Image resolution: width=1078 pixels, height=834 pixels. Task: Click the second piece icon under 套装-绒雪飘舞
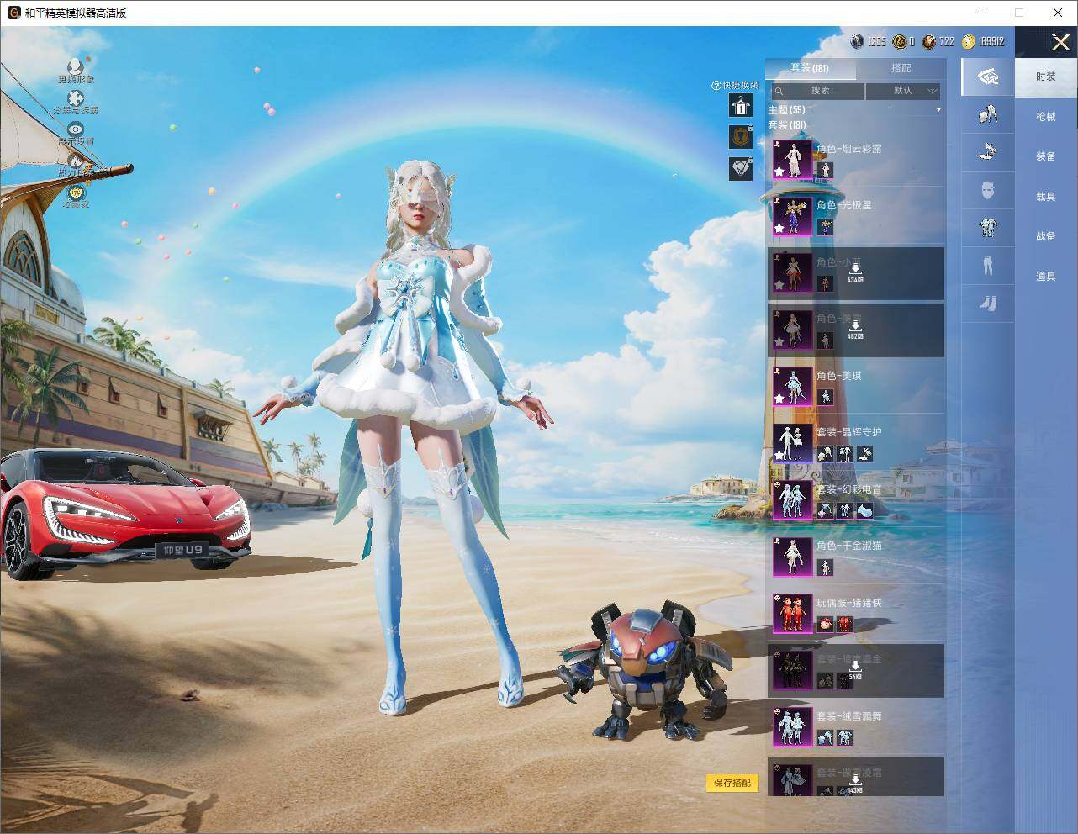point(844,738)
